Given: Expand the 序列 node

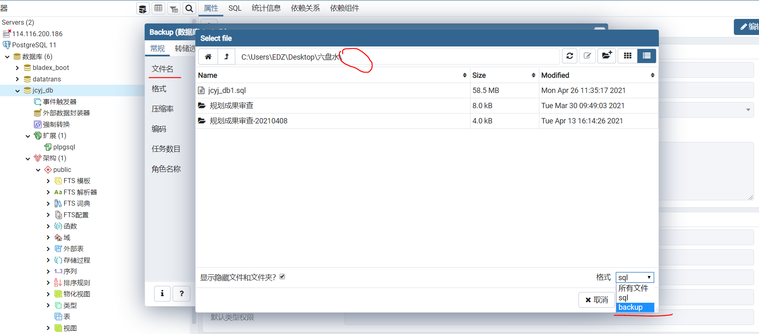Looking at the screenshot, I should coord(48,271).
